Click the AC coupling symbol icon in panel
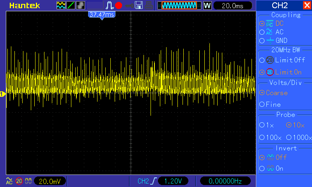 [269, 32]
